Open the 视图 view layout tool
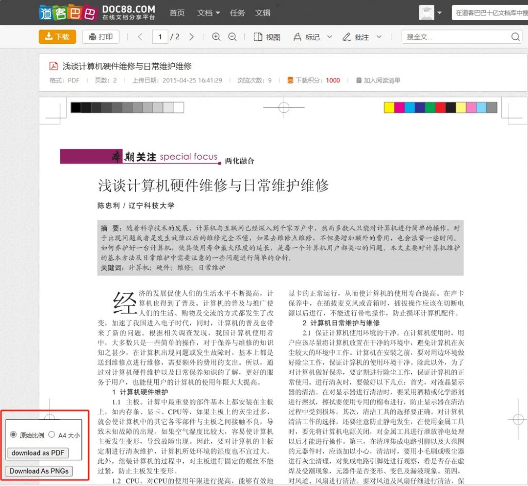 267,37
